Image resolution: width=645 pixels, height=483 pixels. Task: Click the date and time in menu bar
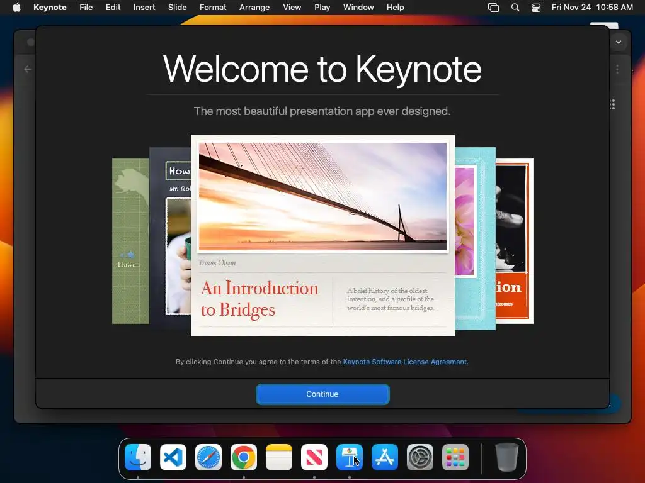(592, 7)
